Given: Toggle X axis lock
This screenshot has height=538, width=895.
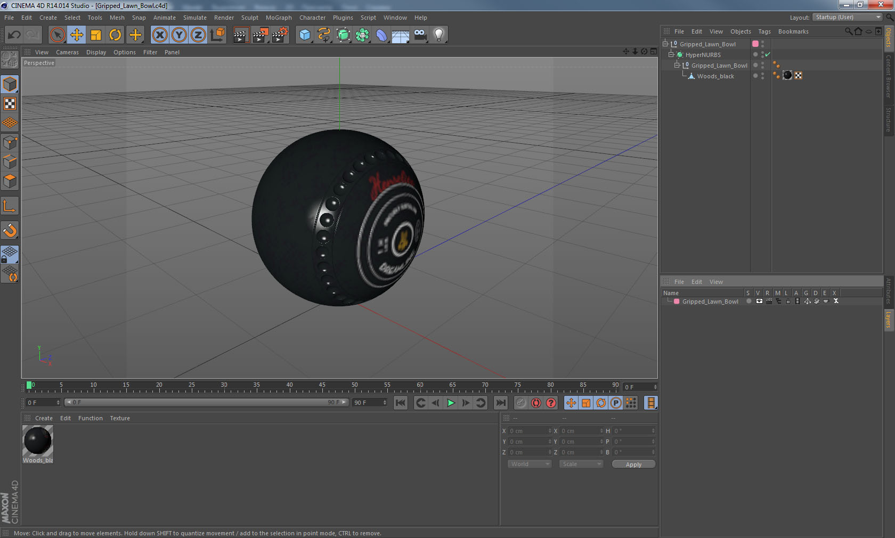Looking at the screenshot, I should coord(159,35).
